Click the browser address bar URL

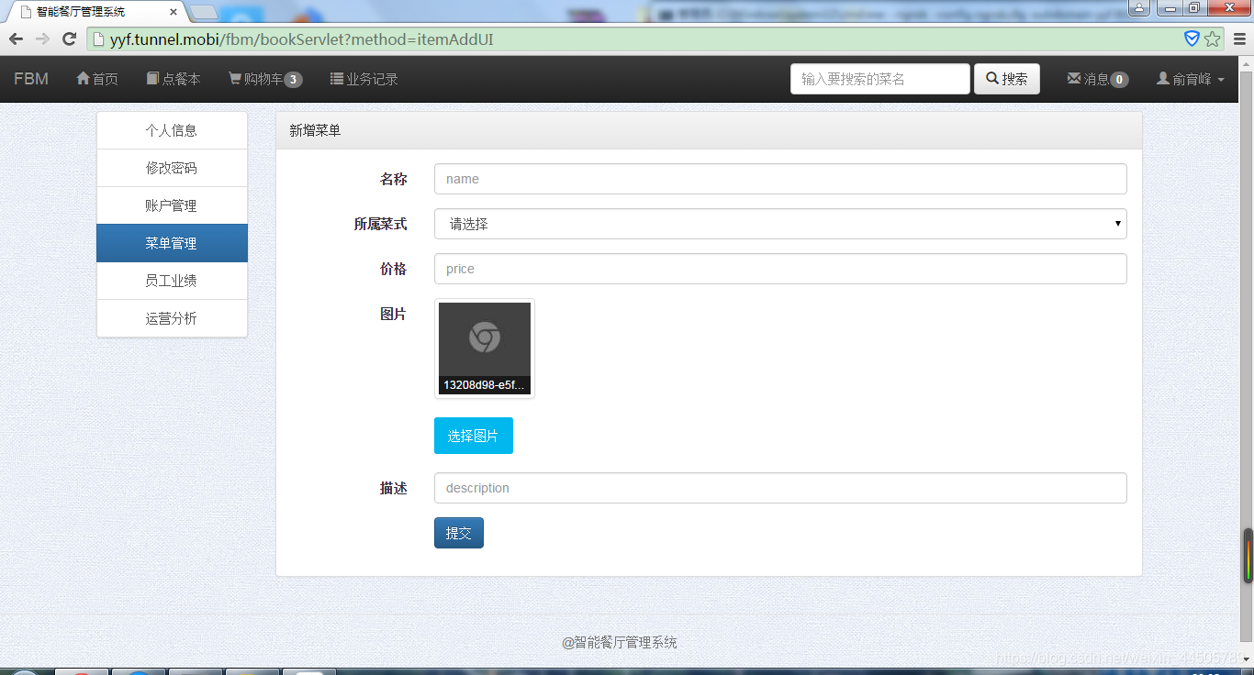302,39
